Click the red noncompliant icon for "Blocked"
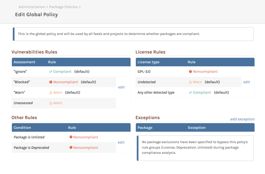265x174 pixels. tap(51, 82)
